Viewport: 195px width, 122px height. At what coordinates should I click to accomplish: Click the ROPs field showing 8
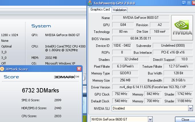click(x=122, y=52)
